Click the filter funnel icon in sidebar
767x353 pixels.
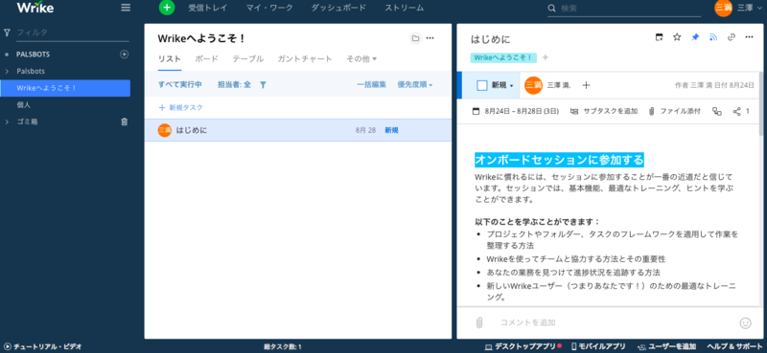pos(7,33)
